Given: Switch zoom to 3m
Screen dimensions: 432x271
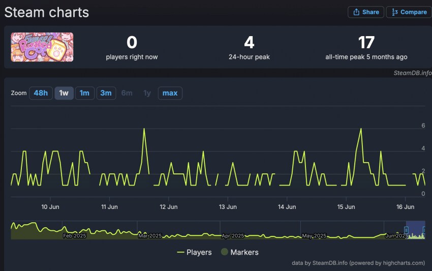Looking at the screenshot, I should tap(106, 93).
